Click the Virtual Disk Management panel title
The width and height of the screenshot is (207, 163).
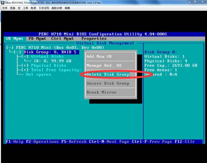click(105, 43)
